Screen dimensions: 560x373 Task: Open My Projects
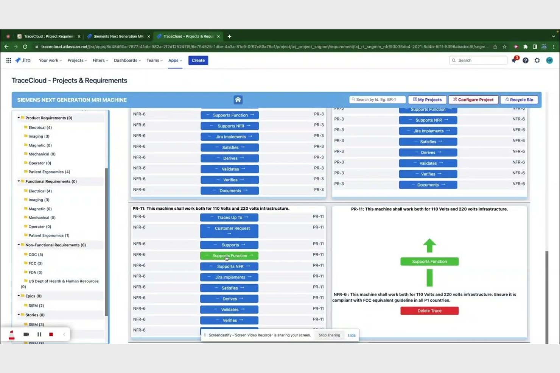tap(427, 100)
